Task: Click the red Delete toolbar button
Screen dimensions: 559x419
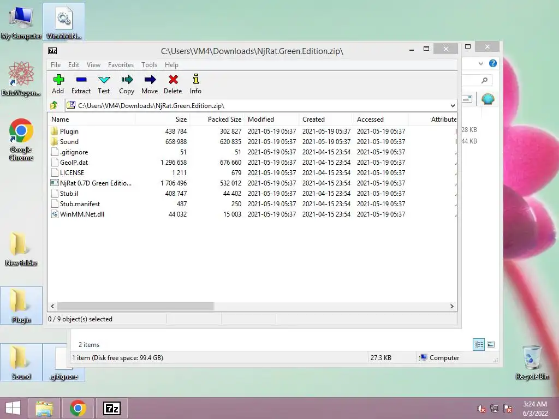Action: 173,85
